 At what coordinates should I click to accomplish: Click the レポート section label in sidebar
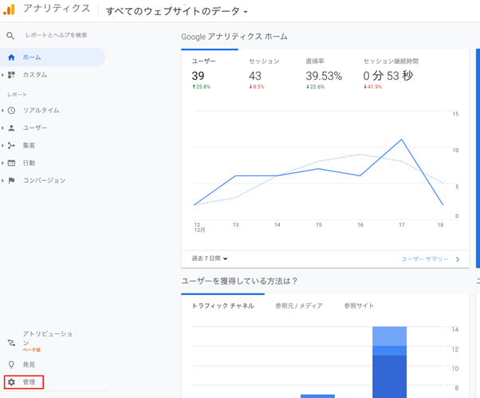[x=17, y=95]
